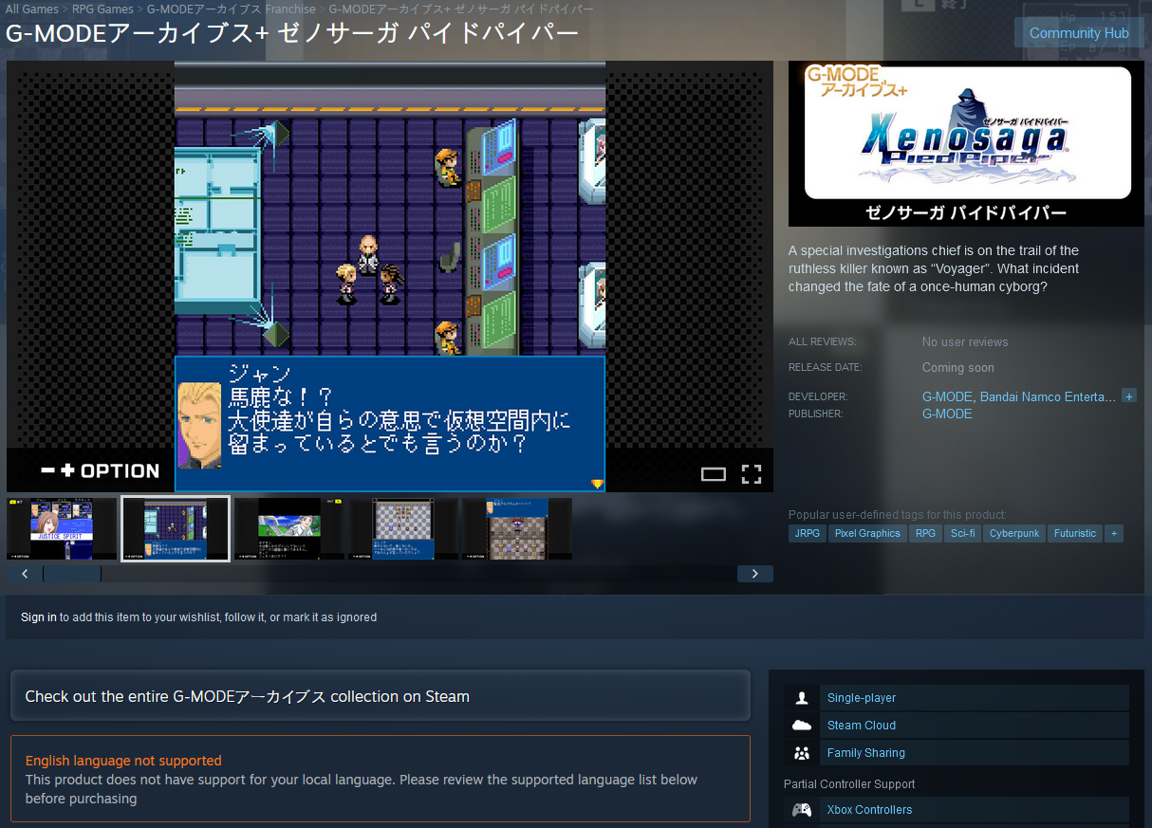Open the G-MODE publisher link

(946, 414)
